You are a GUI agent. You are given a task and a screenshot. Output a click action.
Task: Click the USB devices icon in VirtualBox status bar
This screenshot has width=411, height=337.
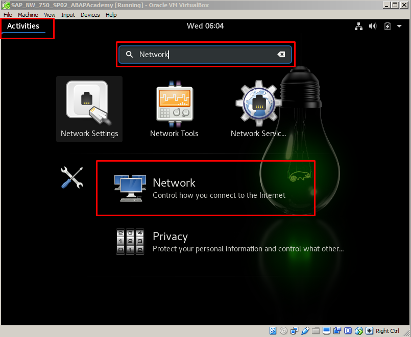tap(305, 331)
